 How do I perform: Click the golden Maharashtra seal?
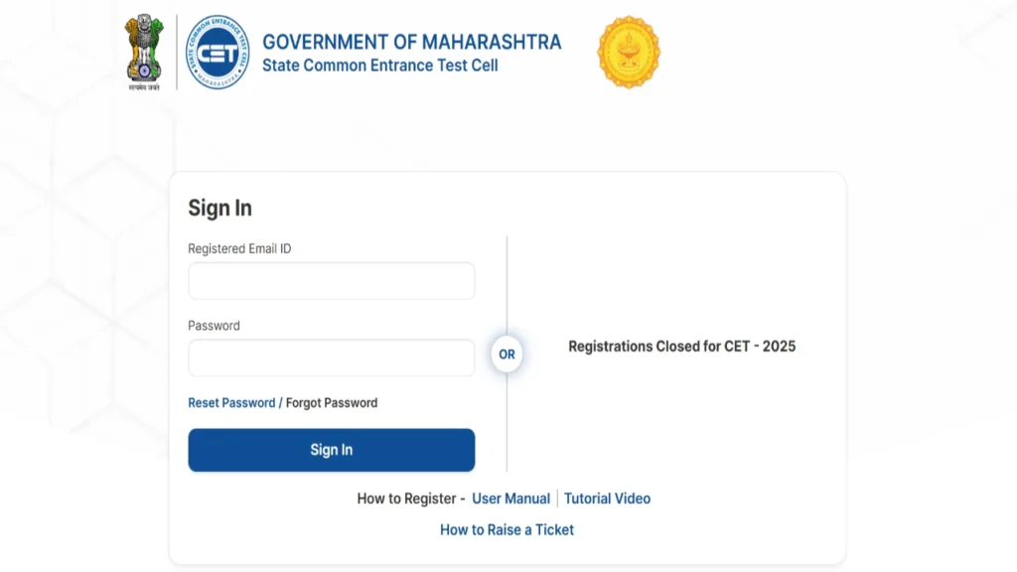(630, 52)
